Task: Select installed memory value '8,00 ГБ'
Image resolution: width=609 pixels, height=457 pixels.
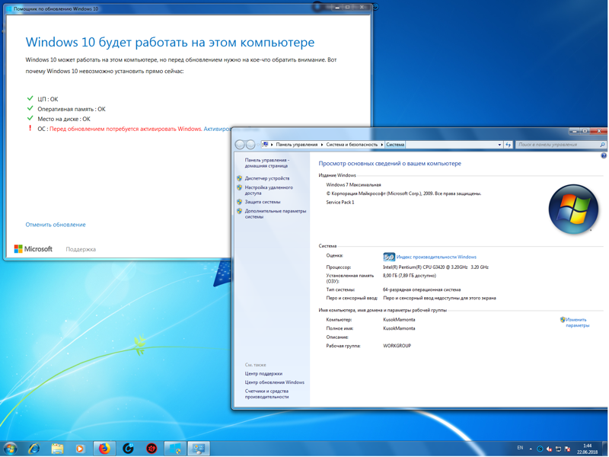Action: tap(392, 276)
